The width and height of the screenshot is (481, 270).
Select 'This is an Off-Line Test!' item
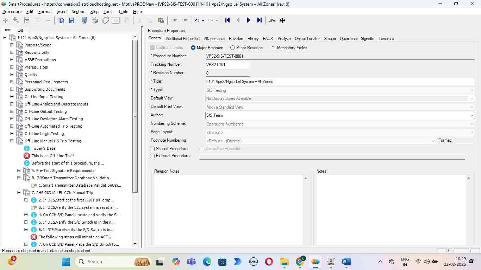53,156
